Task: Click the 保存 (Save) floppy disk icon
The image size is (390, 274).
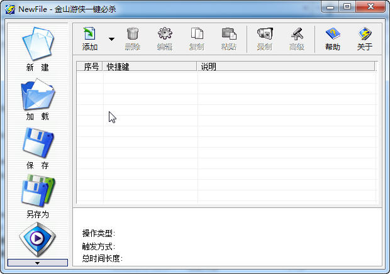Action: (38, 143)
